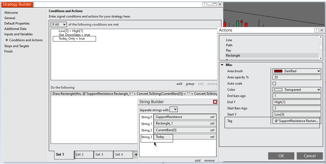Click the Transparent color swatch
Viewport: 326px width, 164px height.
pyautogui.click(x=279, y=90)
